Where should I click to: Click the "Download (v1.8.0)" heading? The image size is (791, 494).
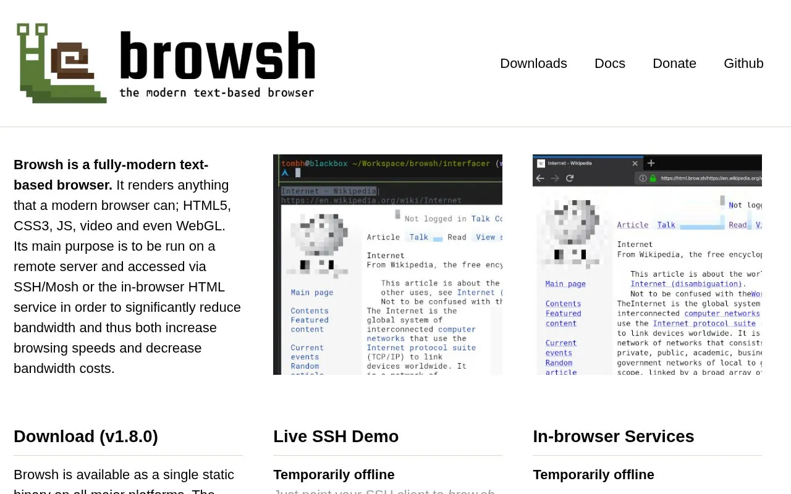(86, 437)
